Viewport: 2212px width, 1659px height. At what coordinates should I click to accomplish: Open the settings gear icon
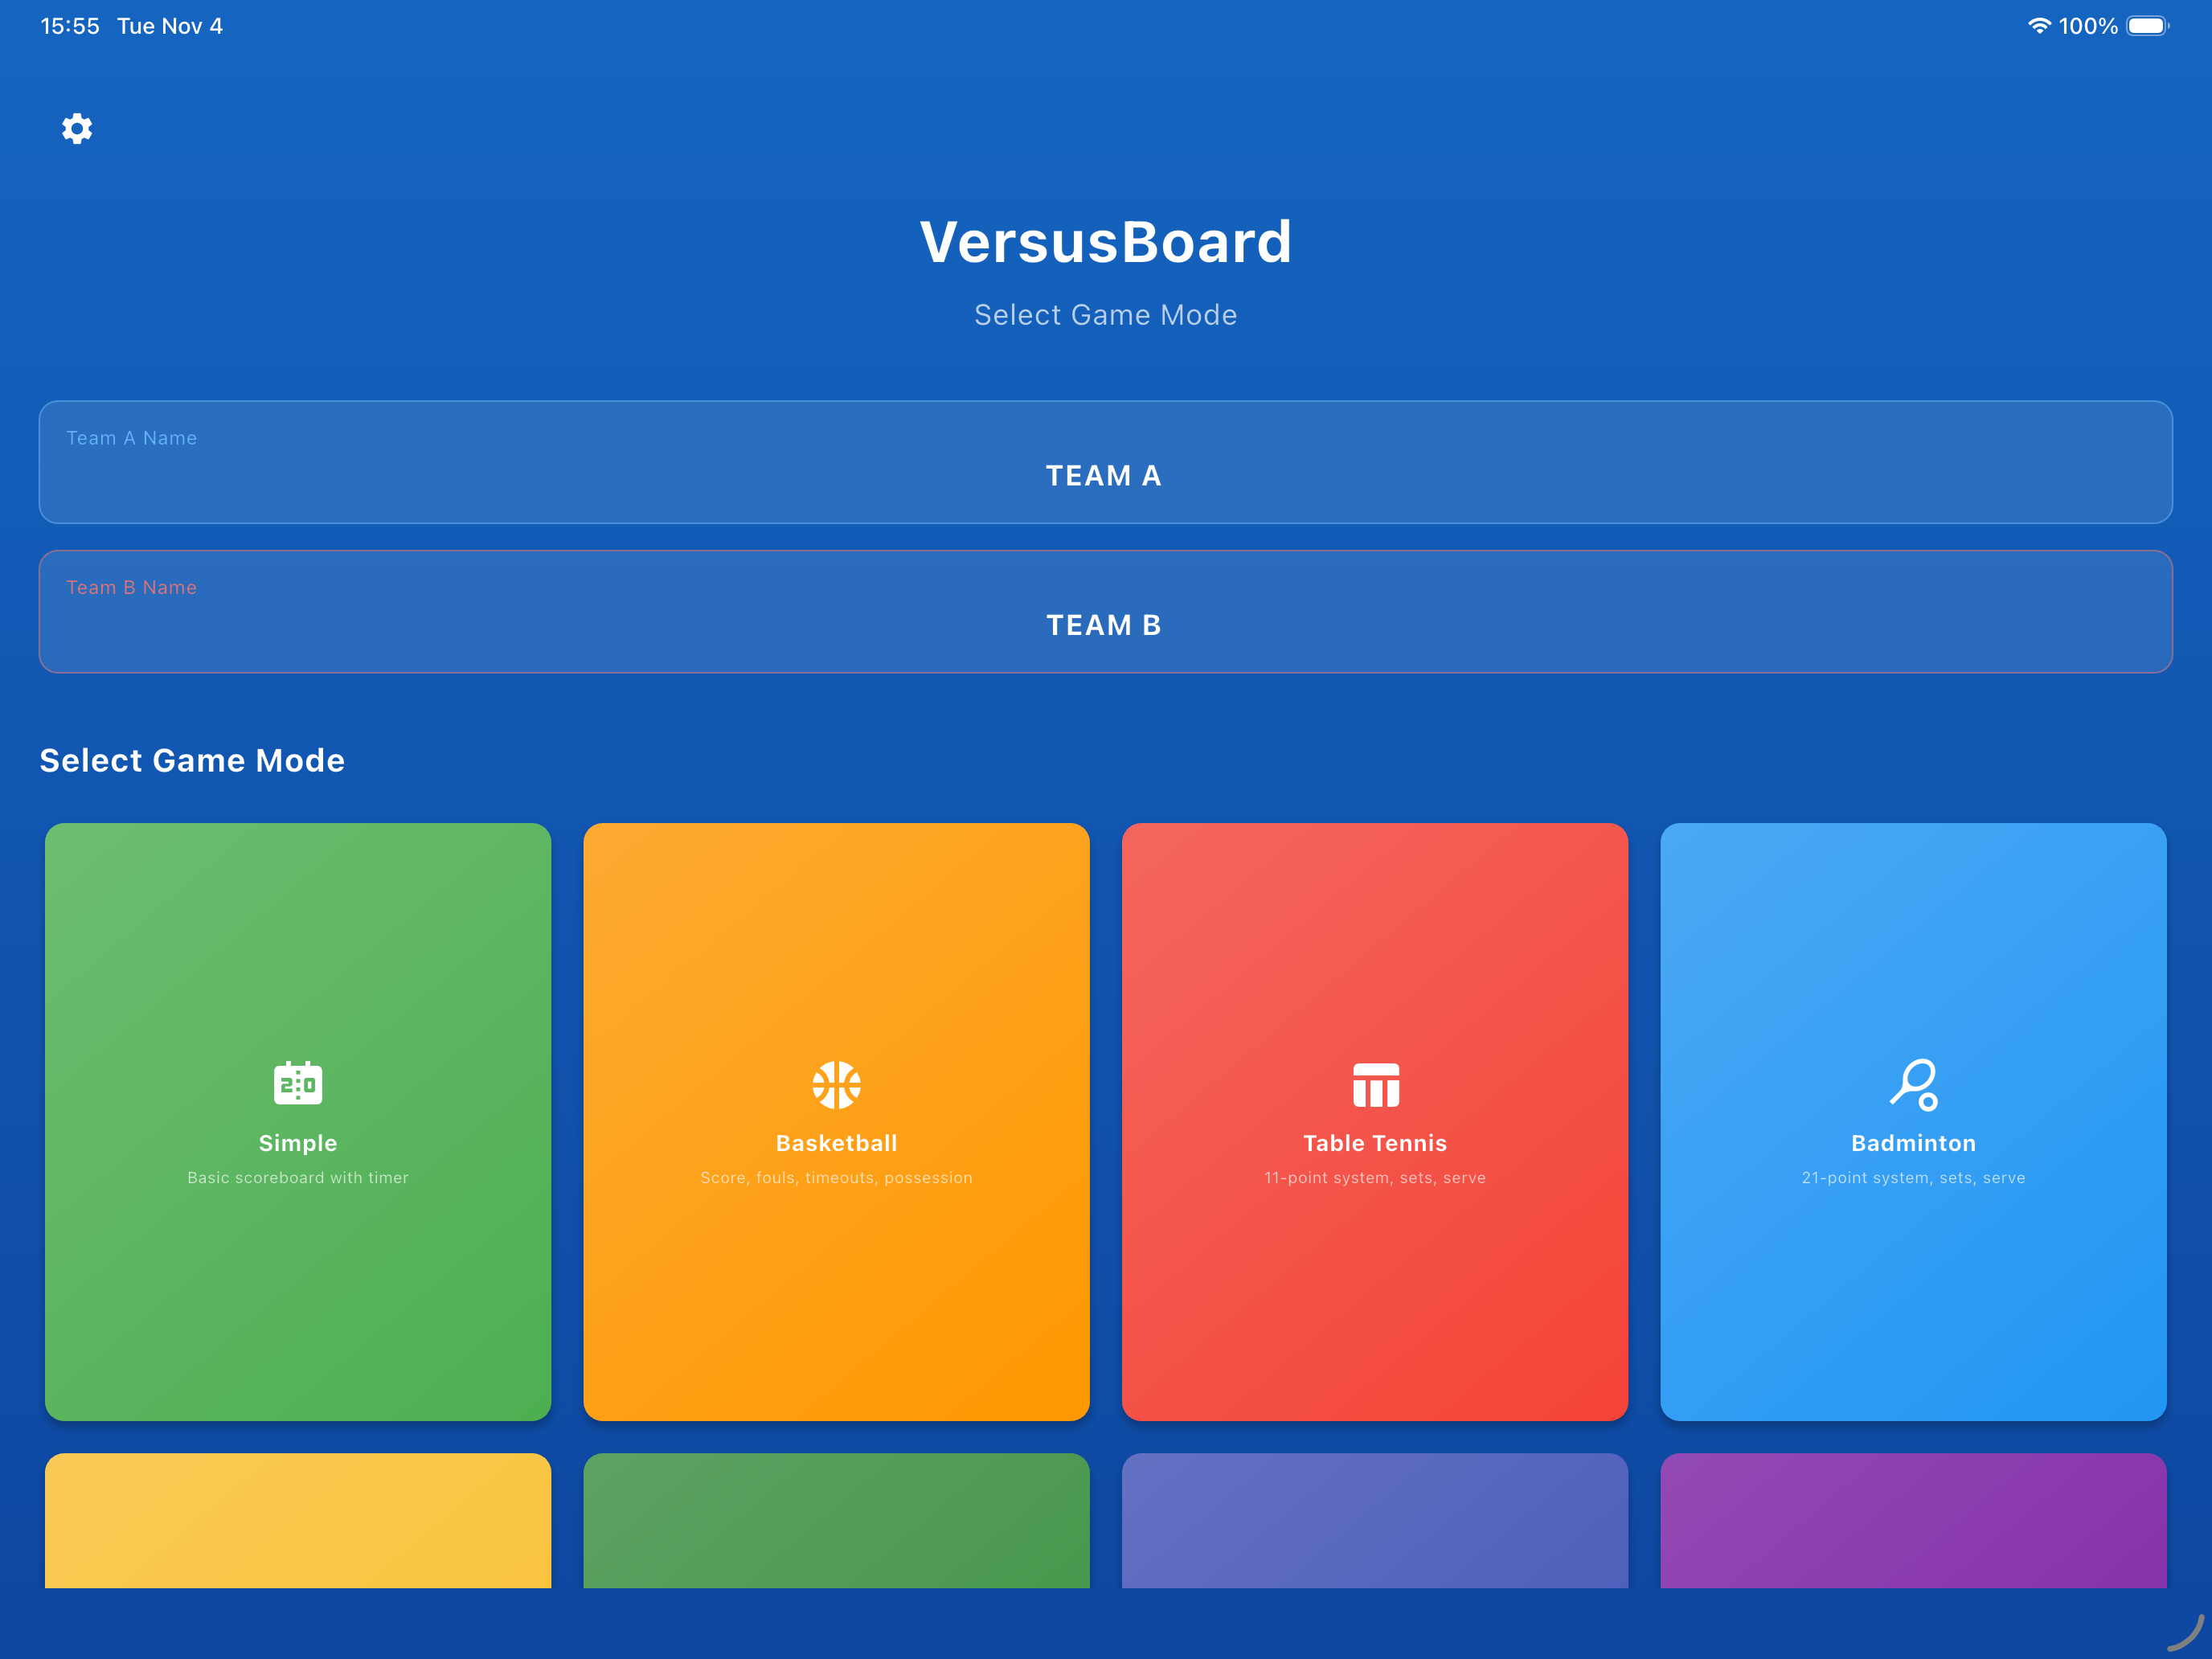(x=77, y=128)
